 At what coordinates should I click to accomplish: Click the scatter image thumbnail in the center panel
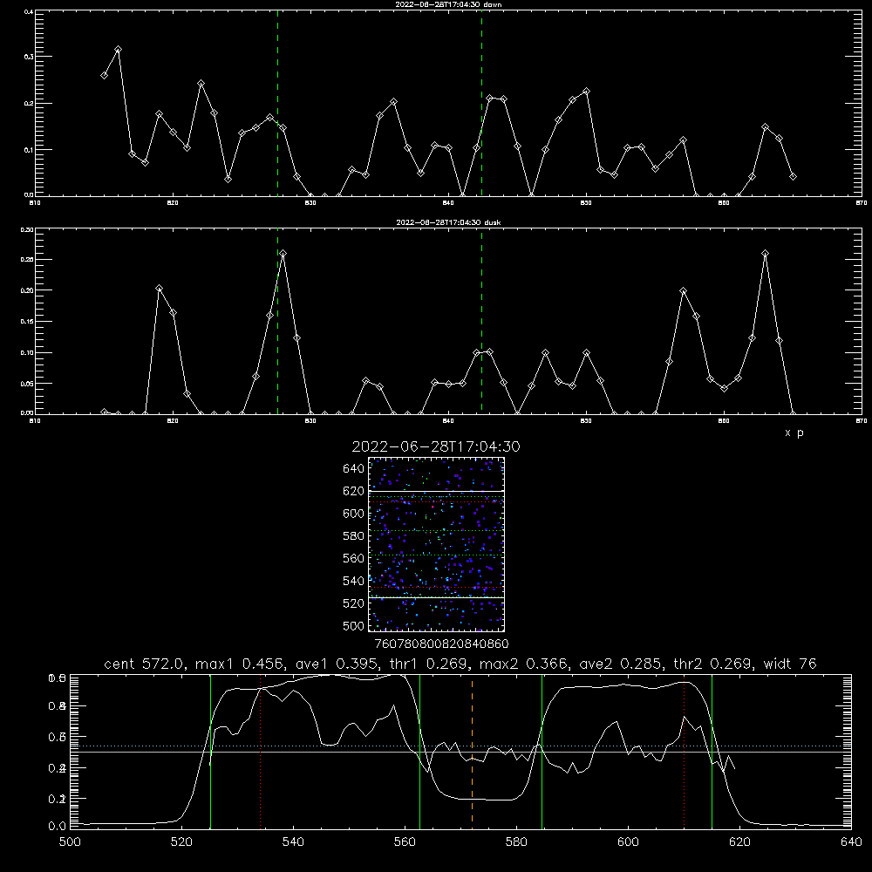coord(437,544)
